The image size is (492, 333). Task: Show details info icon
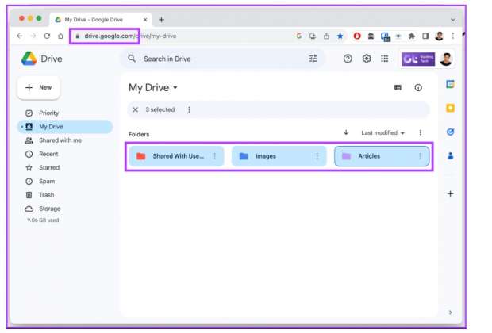pyautogui.click(x=418, y=88)
